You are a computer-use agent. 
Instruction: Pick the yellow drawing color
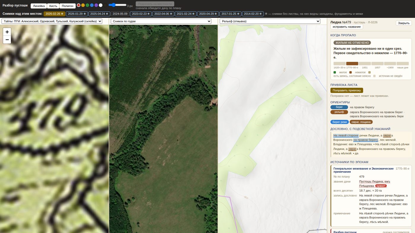pyautogui.click(x=83, y=5)
